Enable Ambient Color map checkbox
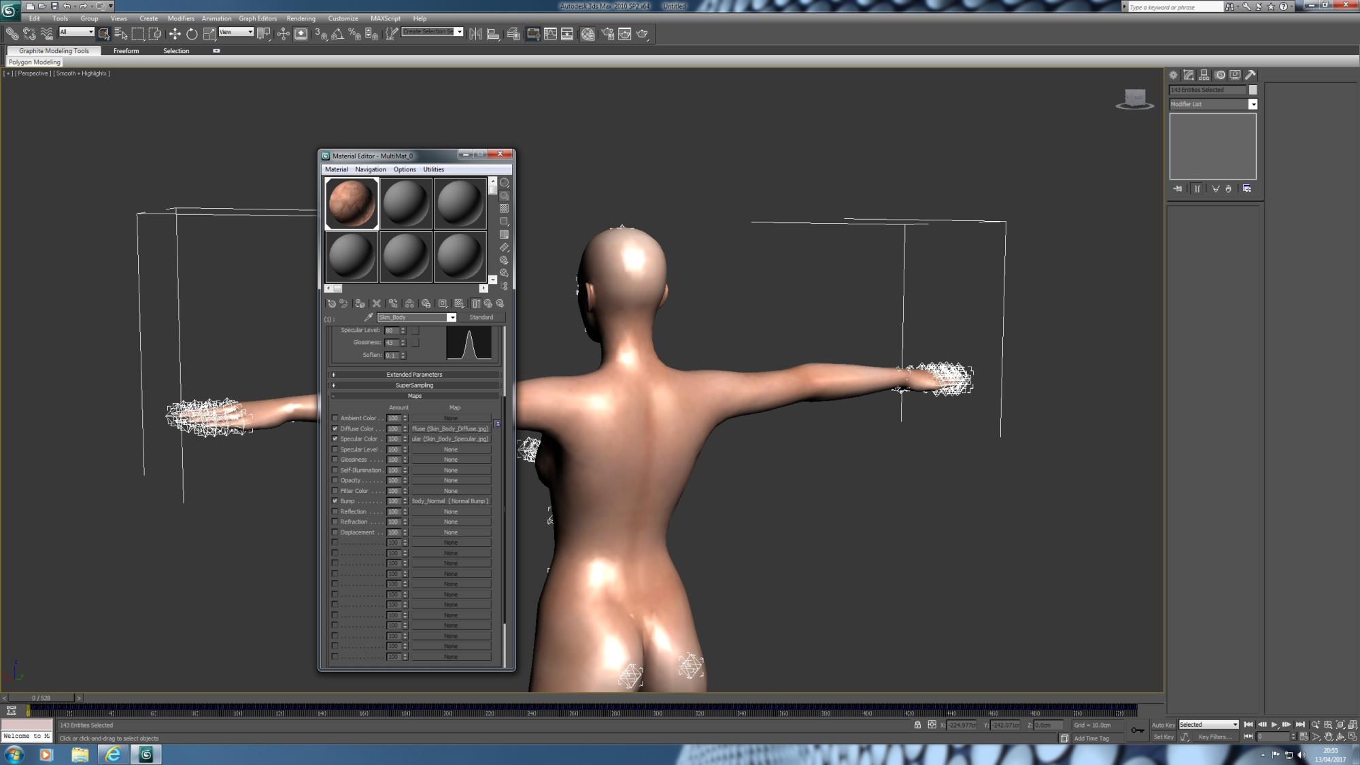Image resolution: width=1360 pixels, height=765 pixels. click(x=335, y=418)
